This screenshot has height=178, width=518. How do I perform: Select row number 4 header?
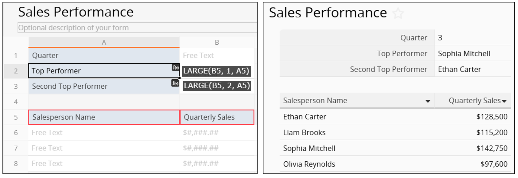click(16, 102)
